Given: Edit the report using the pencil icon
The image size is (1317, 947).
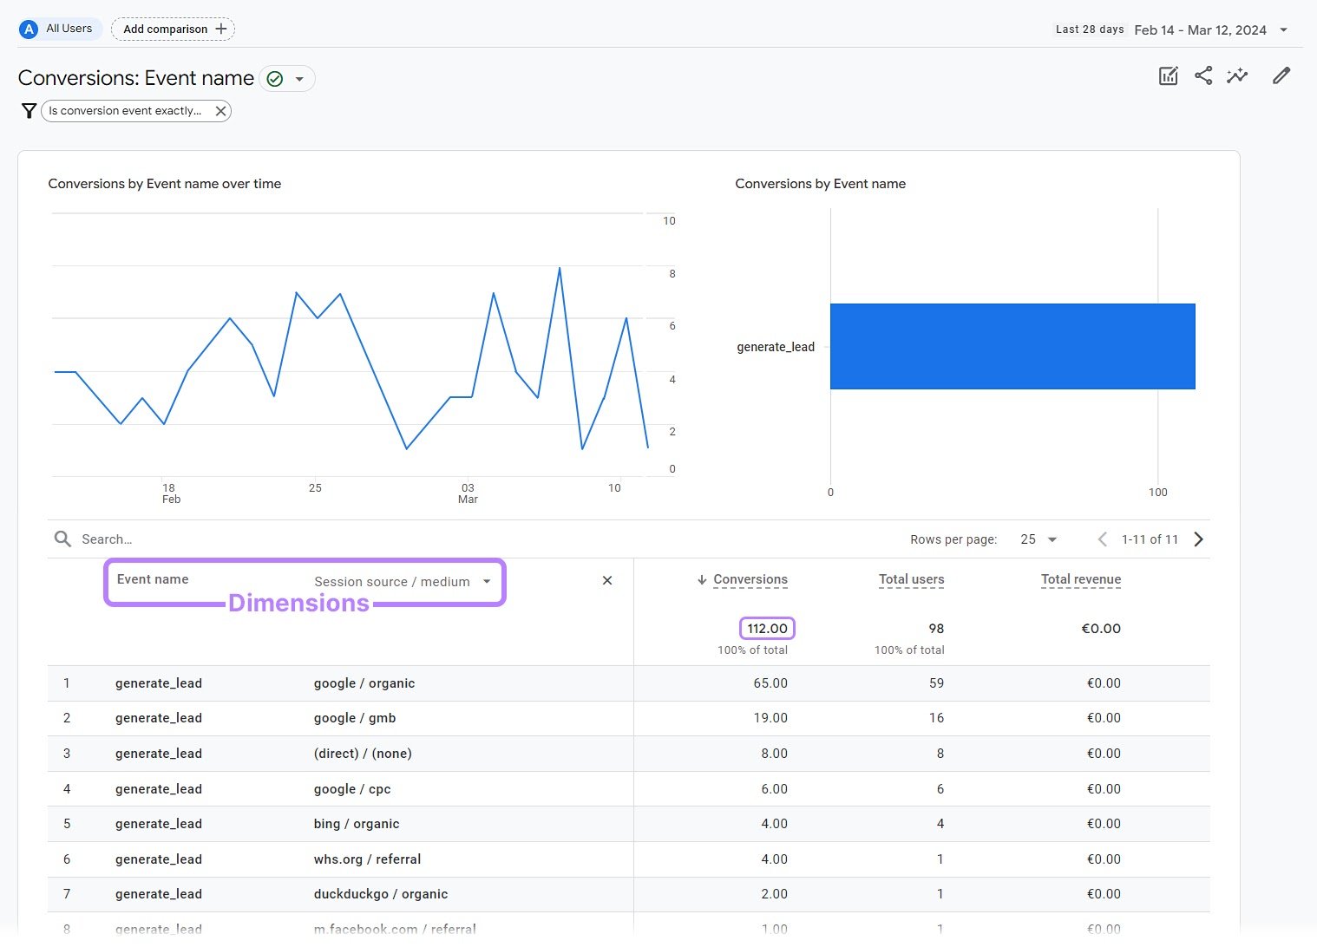Looking at the screenshot, I should [1281, 76].
